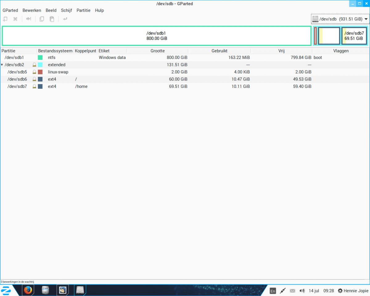Click the '131.51 GiB' size cell
This screenshot has height=296, width=370.
pyautogui.click(x=176, y=65)
